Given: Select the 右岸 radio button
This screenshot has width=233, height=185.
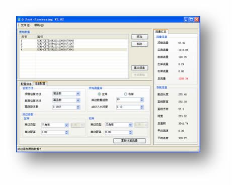Looking at the screenshot, I should coord(126,94).
